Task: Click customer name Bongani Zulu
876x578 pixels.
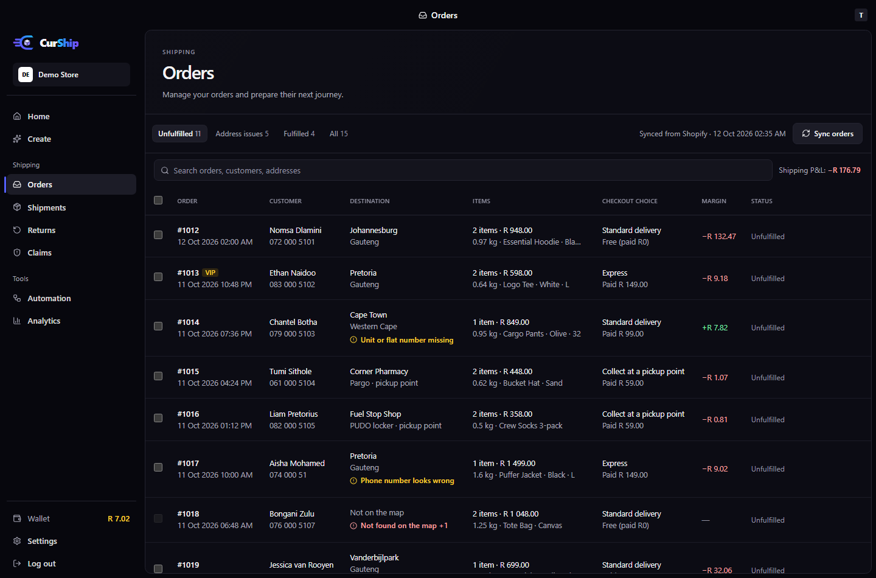Action: coord(292,514)
